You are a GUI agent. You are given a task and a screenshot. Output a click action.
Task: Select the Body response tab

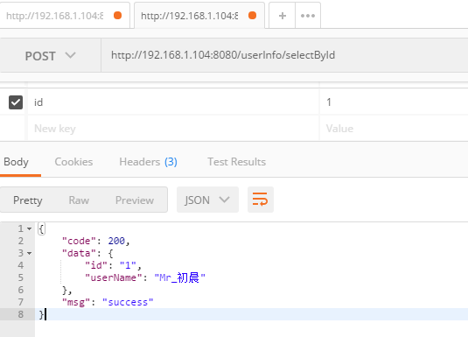16,162
